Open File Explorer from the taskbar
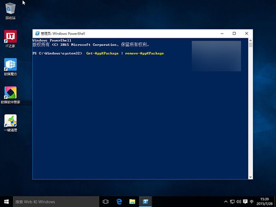The image size is (276, 207). [132, 201]
